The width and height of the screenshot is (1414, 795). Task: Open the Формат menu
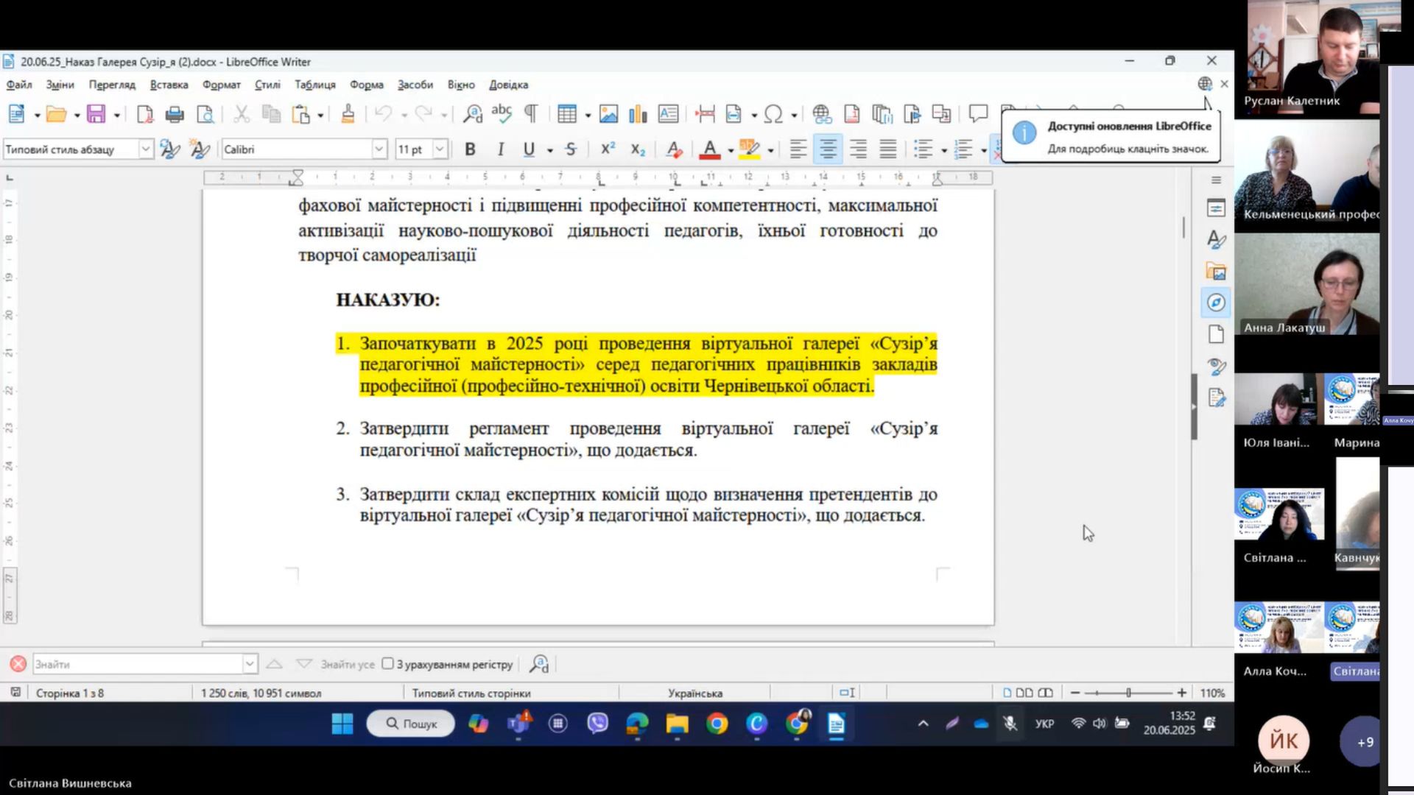pos(221,85)
